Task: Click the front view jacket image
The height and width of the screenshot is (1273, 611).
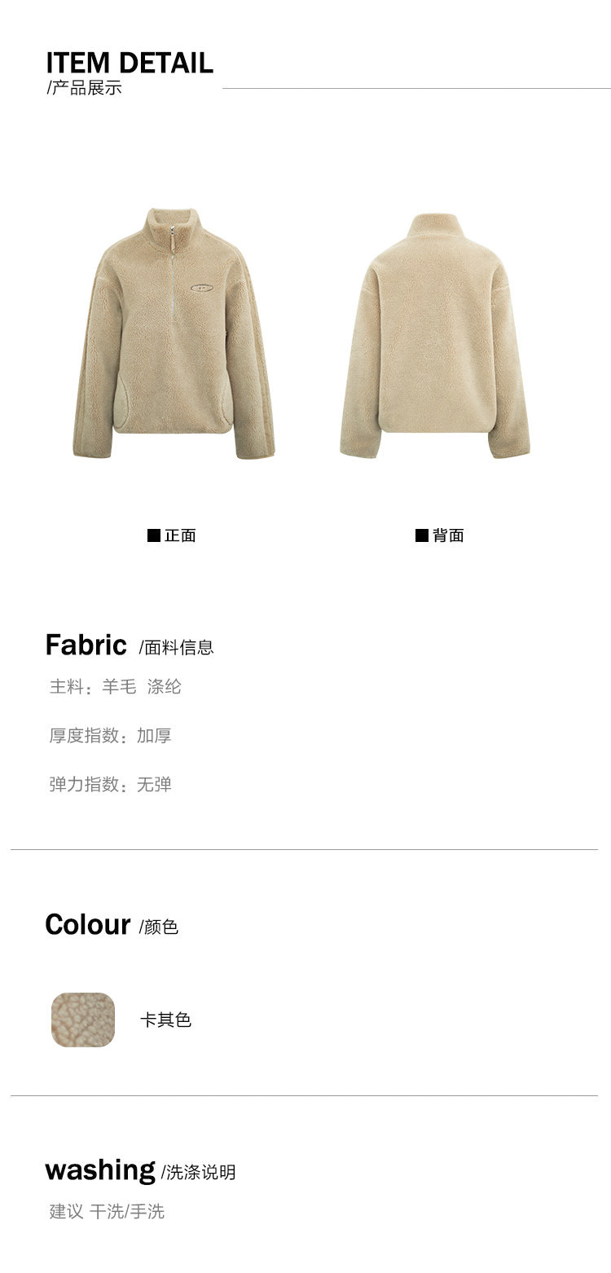Action: (174, 333)
